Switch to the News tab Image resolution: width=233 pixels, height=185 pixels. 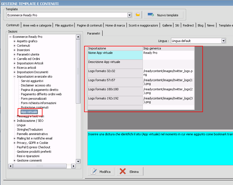(x=211, y=25)
